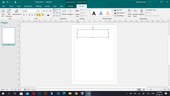Choose the blue WordArt style A
Viewport: 170px width, 96px height.
coord(101,14)
